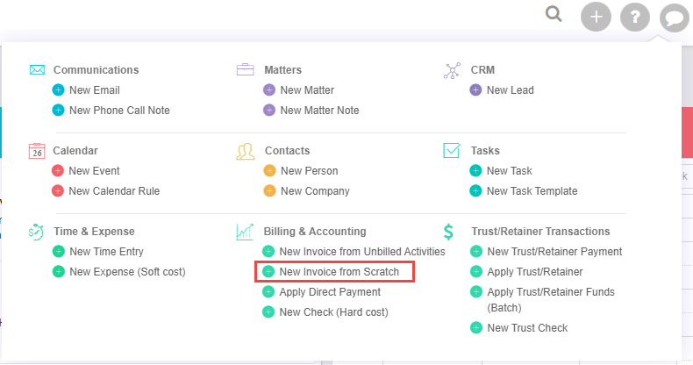The width and height of the screenshot is (693, 365).
Task: Click the Time & Expense heading
Action: pos(94,232)
